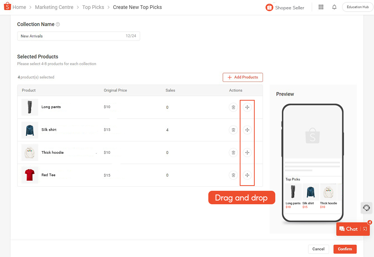Click the Long pants product thumbnail
This screenshot has width=374, height=257.
pyautogui.click(x=30, y=107)
